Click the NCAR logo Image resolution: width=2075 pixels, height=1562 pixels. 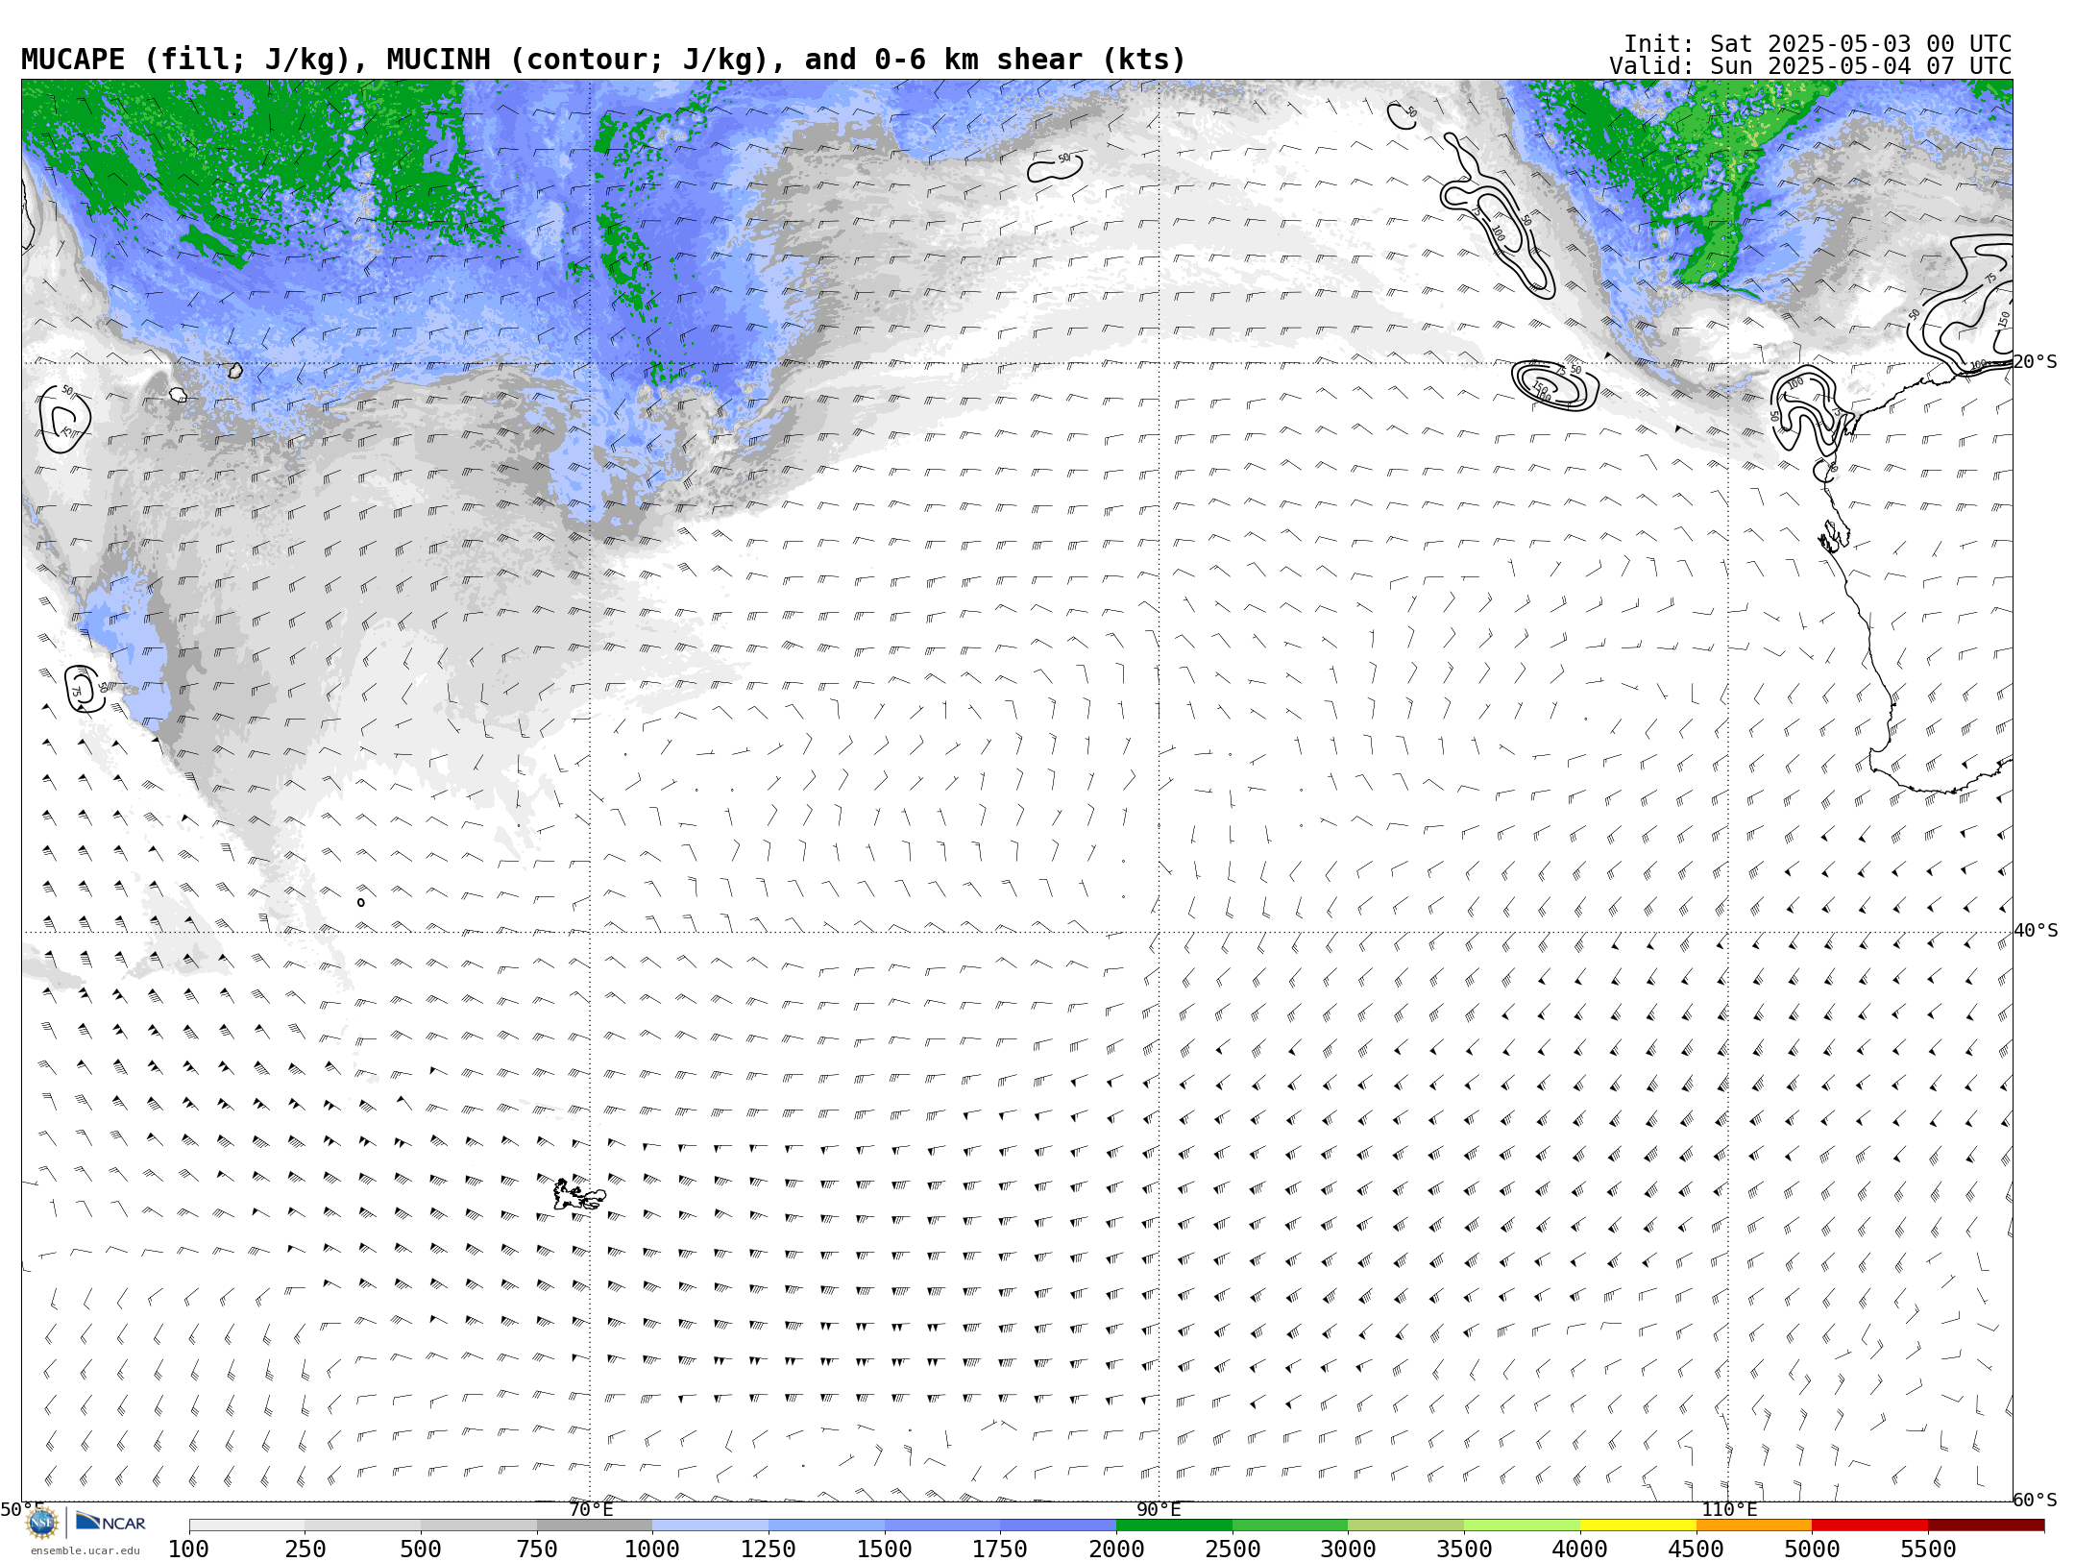pos(110,1522)
